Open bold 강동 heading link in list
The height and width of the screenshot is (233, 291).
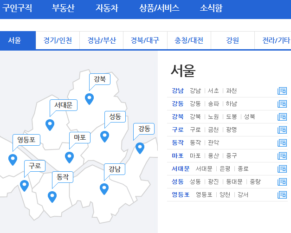[178, 104]
